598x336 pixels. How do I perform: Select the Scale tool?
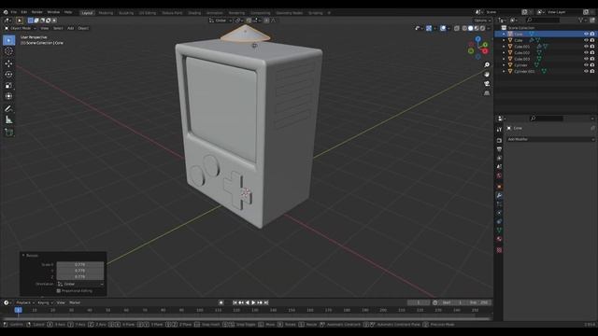8,85
